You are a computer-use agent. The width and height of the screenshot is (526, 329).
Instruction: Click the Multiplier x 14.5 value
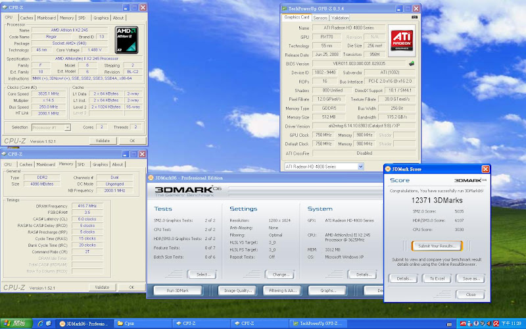click(x=48, y=101)
